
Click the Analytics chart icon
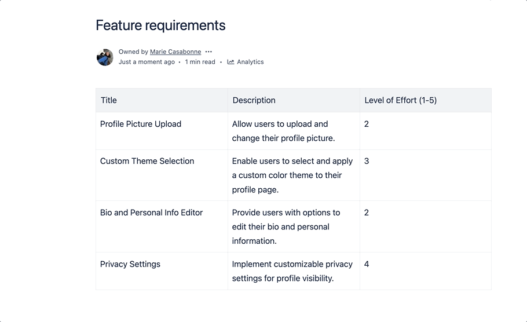tap(230, 62)
